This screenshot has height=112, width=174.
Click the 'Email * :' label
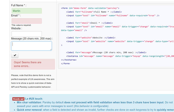pos(16,15)
